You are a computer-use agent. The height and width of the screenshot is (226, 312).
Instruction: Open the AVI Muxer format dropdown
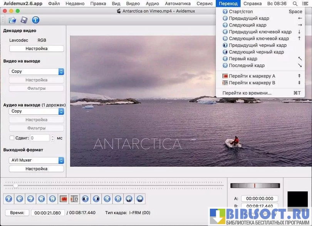[36, 160]
